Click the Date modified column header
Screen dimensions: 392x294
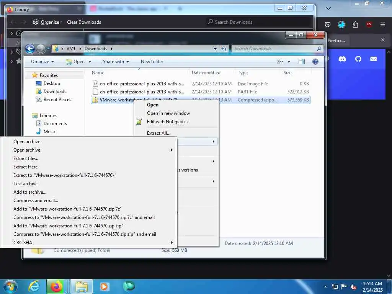(x=206, y=73)
